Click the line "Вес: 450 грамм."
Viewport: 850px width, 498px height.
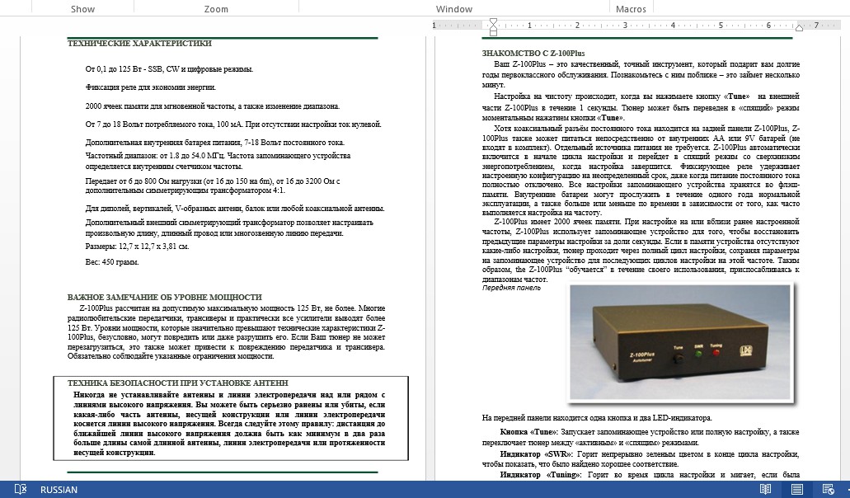112,262
